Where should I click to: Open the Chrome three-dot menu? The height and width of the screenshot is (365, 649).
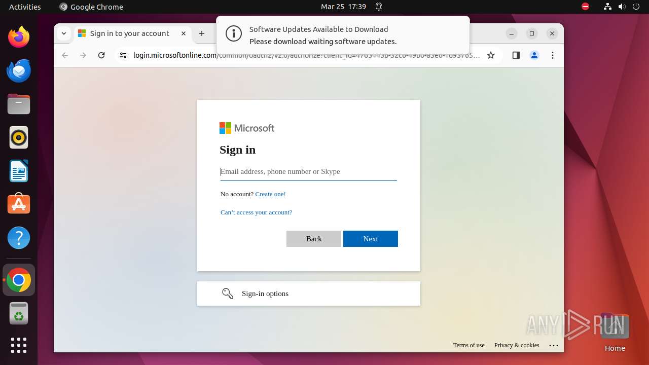[x=553, y=55]
